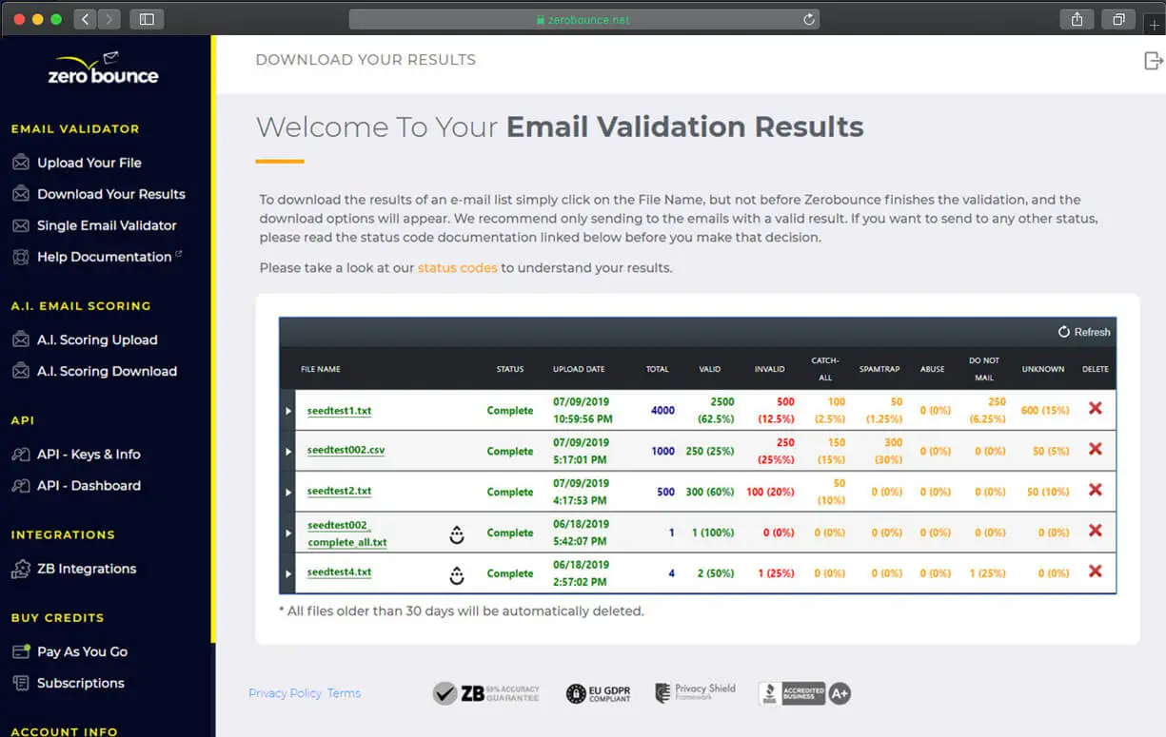Delete the seedtest2.txt file
This screenshot has width=1166, height=737.
coord(1096,490)
